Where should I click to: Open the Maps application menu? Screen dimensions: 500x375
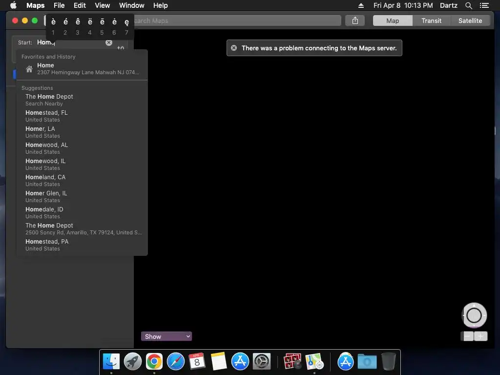tap(35, 5)
